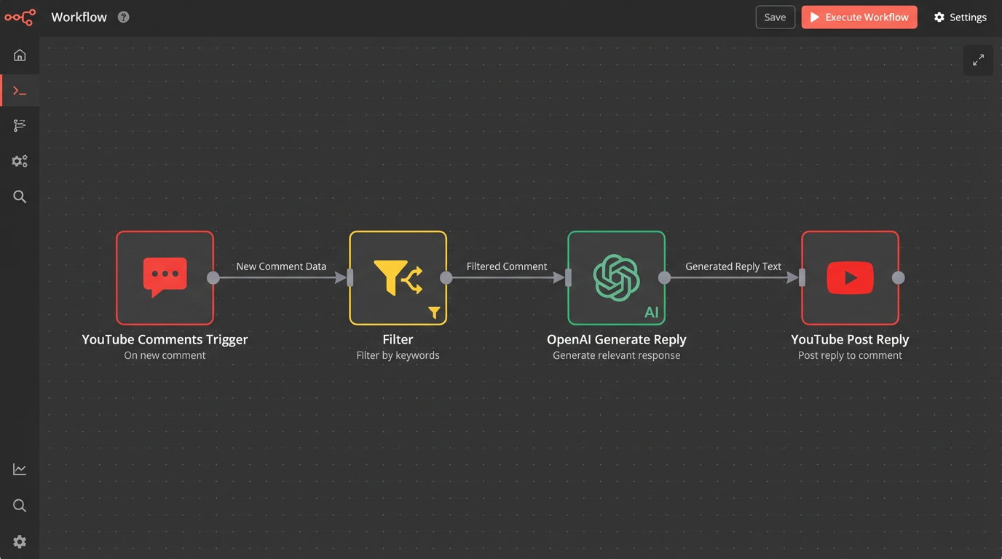Open analytics via the chart icon
1002x559 pixels.
tap(19, 469)
